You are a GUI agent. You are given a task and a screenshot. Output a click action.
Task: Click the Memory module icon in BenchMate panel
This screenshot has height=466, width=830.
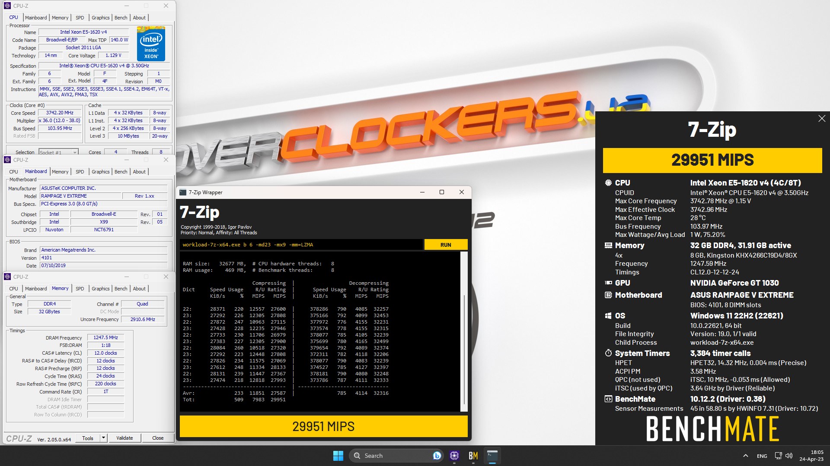[608, 245]
